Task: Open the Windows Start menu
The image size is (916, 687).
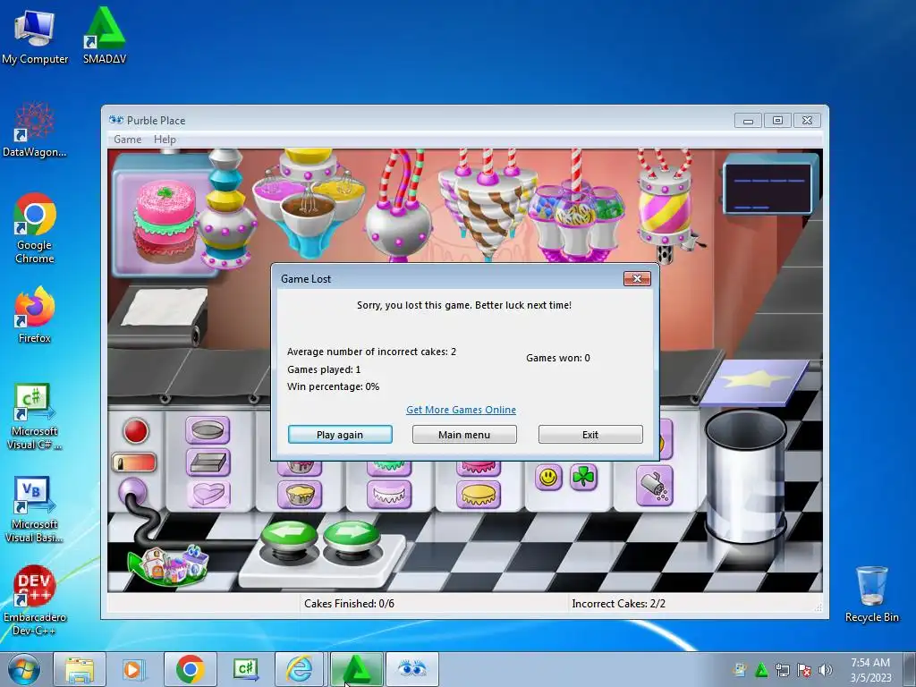Action: pyautogui.click(x=23, y=669)
